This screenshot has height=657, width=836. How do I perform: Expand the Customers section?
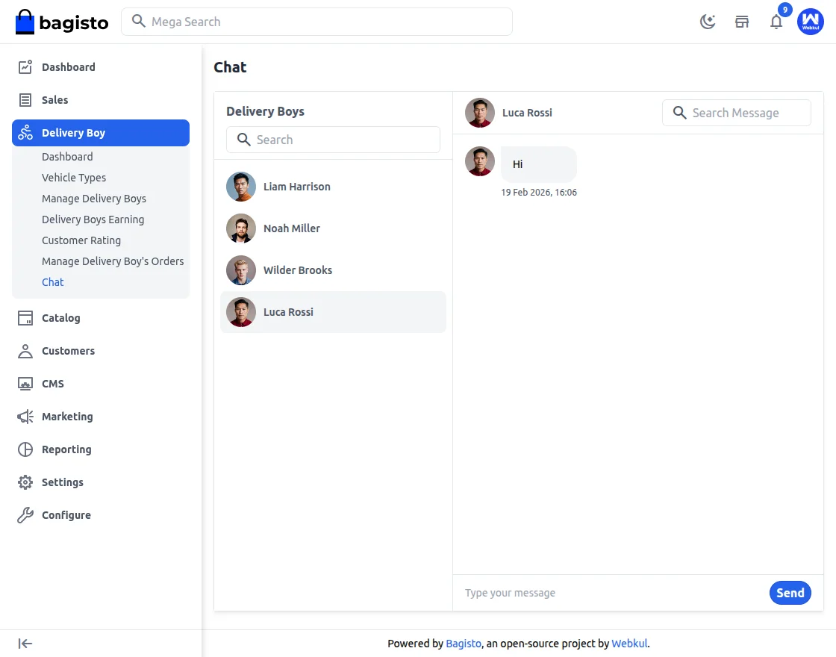pos(68,351)
